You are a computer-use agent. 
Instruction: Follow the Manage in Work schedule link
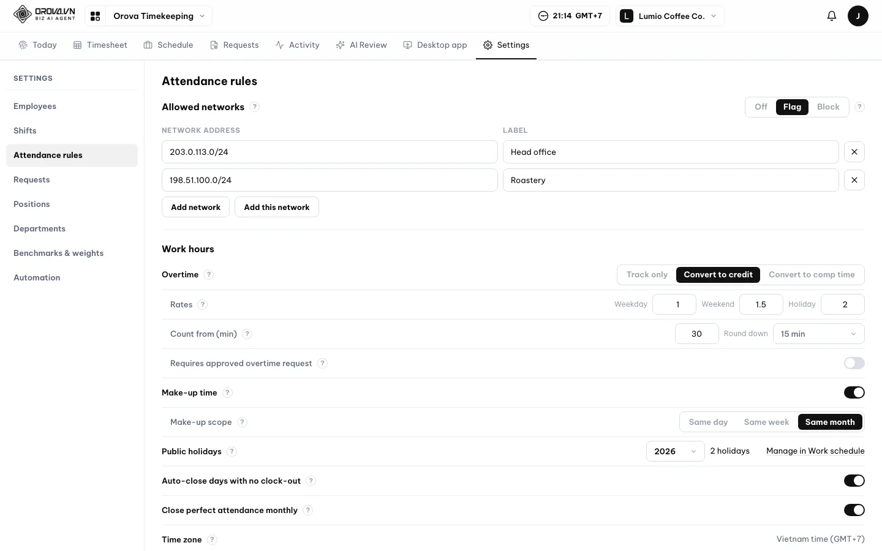point(815,451)
